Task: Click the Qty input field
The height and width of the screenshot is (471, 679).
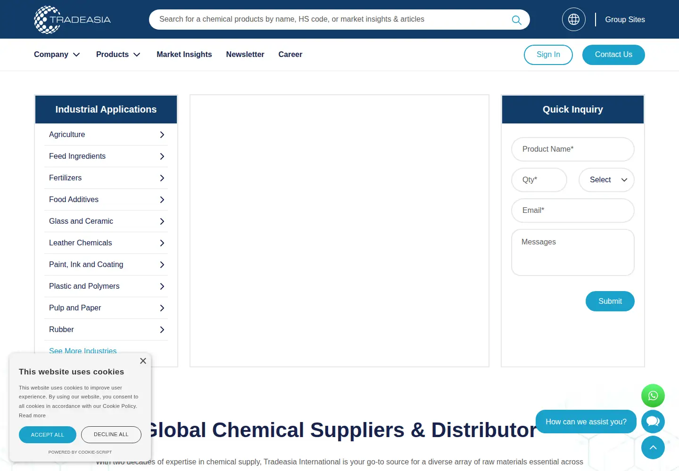Action: tap(539, 180)
